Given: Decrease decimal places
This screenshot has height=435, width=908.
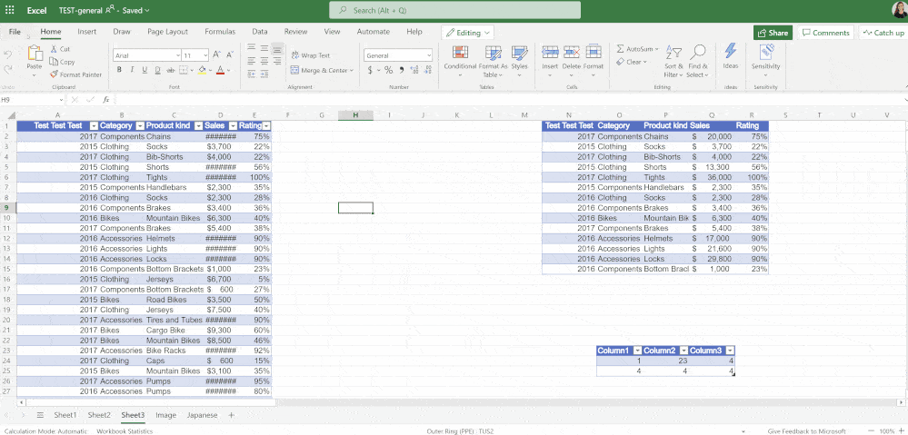Looking at the screenshot, I should point(427,70).
